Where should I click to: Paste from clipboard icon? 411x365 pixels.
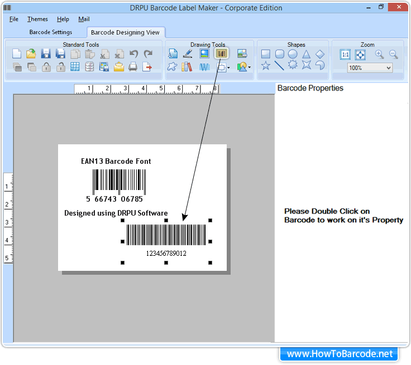coord(90,54)
